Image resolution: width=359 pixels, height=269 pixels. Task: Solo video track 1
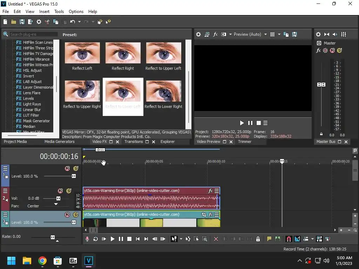point(76,168)
